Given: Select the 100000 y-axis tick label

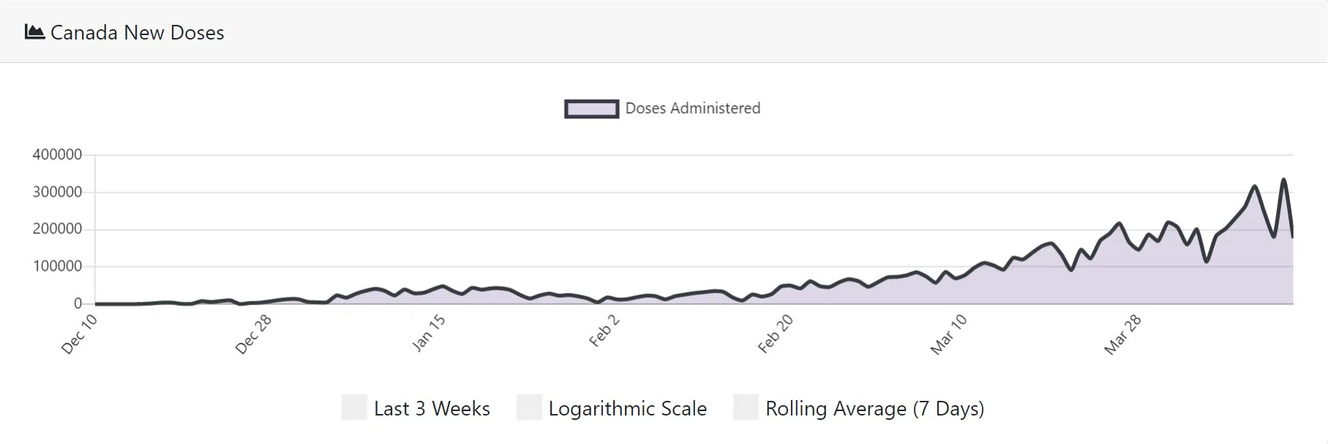Looking at the screenshot, I should pyautogui.click(x=57, y=267).
